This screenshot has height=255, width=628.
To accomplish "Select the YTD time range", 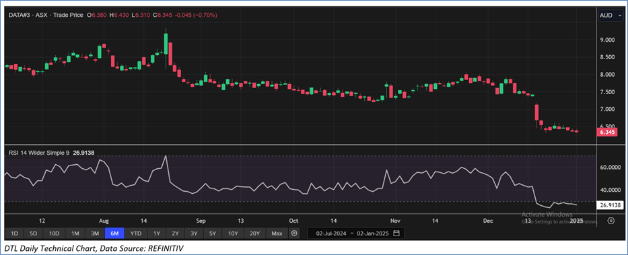I will pos(136,233).
